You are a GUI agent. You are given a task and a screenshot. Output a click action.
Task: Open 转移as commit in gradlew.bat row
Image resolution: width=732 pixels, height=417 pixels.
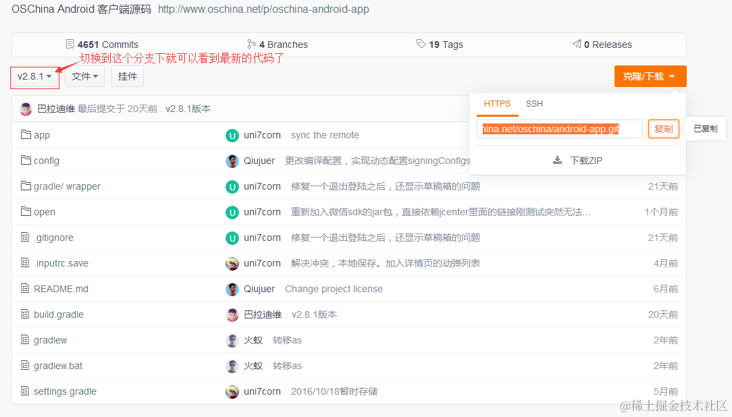pyautogui.click(x=287, y=366)
